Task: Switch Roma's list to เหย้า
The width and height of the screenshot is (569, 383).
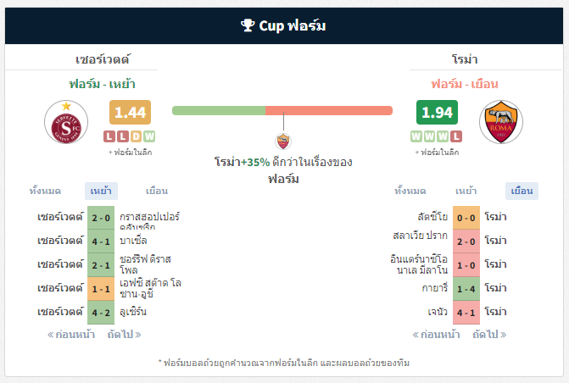Action: click(466, 191)
